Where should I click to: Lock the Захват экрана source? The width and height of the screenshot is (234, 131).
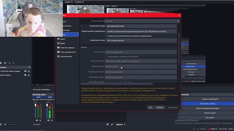(29, 75)
